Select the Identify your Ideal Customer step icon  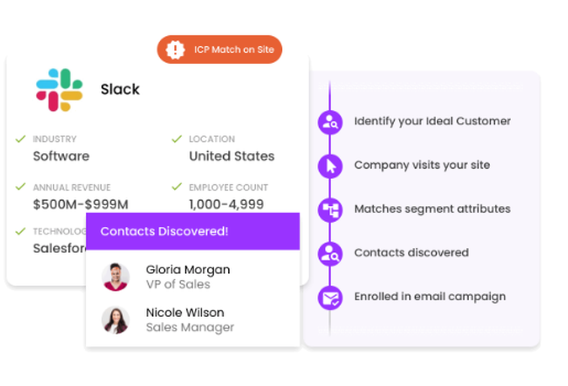330,122
